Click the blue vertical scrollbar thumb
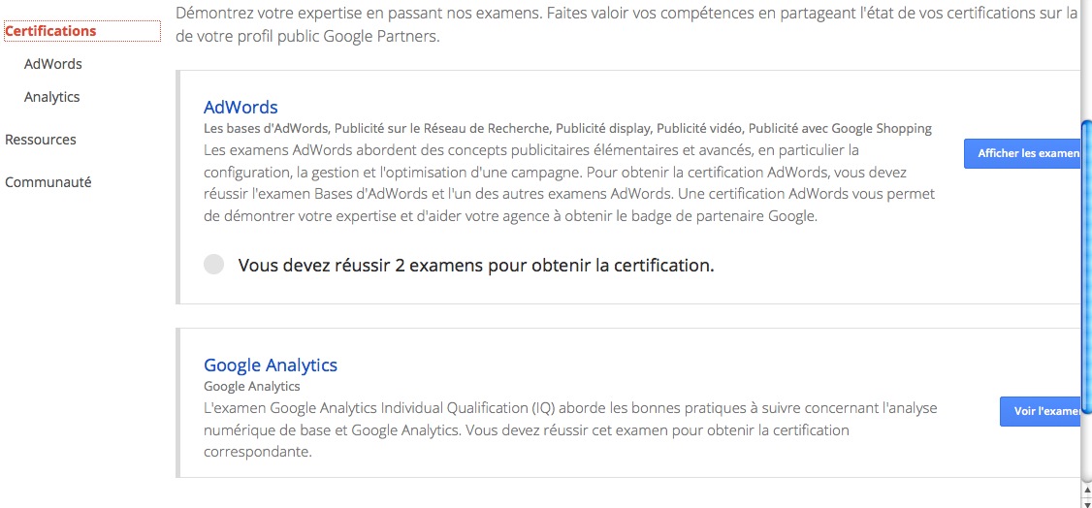Screen dimensions: 1092x508 click(x=1086, y=291)
